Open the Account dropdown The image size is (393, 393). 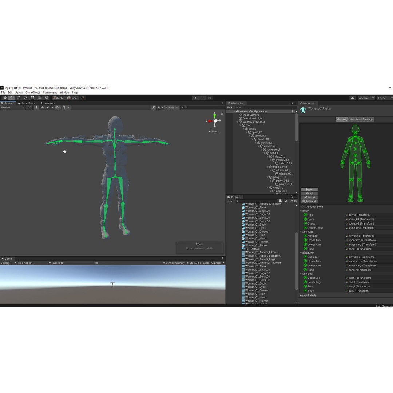[x=366, y=98]
